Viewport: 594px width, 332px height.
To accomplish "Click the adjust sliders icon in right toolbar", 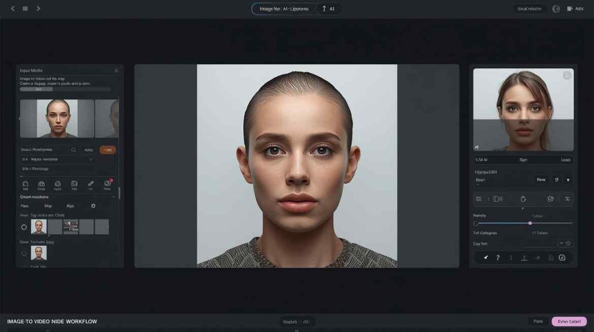I will pos(567,199).
